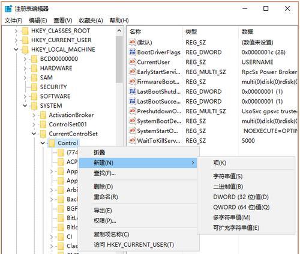Click the string icon beside EarlyStartServi...

click(133, 72)
